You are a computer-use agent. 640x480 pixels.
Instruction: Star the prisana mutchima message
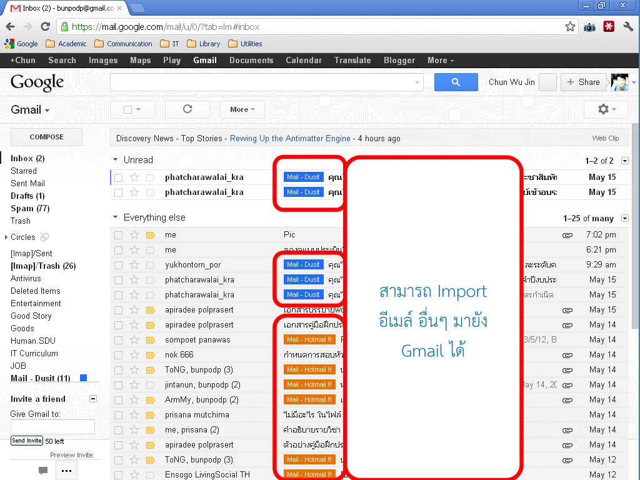(x=134, y=415)
